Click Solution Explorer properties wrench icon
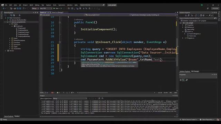The width and height of the screenshot is (221, 124). pyautogui.click(x=210, y=15)
